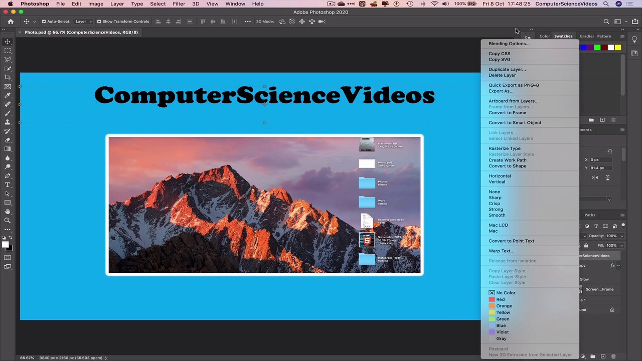This screenshot has height=361, width=642.
Task: Select the Rectangular Marquee tool
Action: point(8,51)
